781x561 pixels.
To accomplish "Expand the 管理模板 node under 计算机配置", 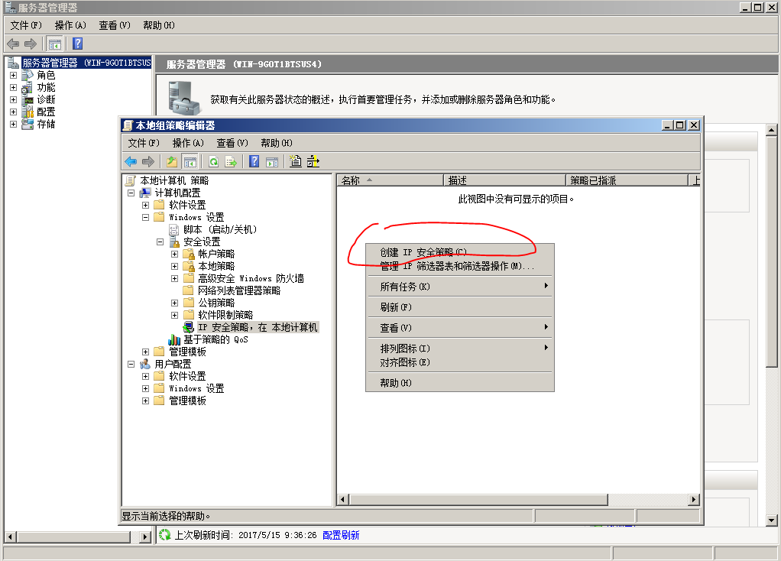I will pos(146,352).
